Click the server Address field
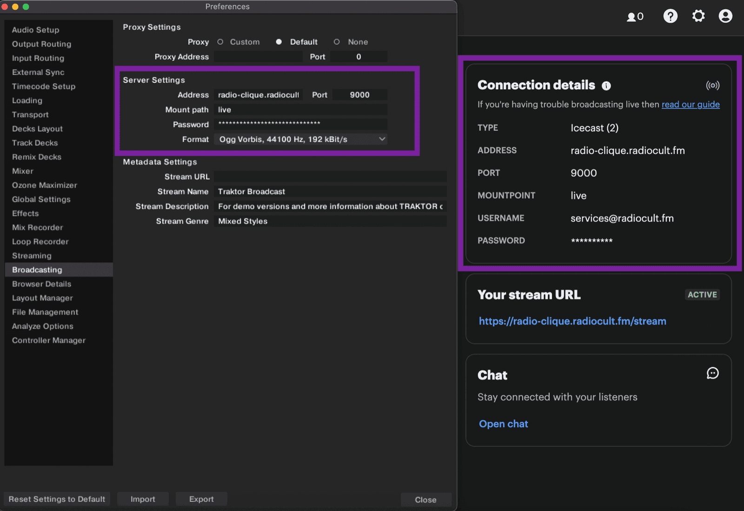This screenshot has width=744, height=511. point(258,95)
